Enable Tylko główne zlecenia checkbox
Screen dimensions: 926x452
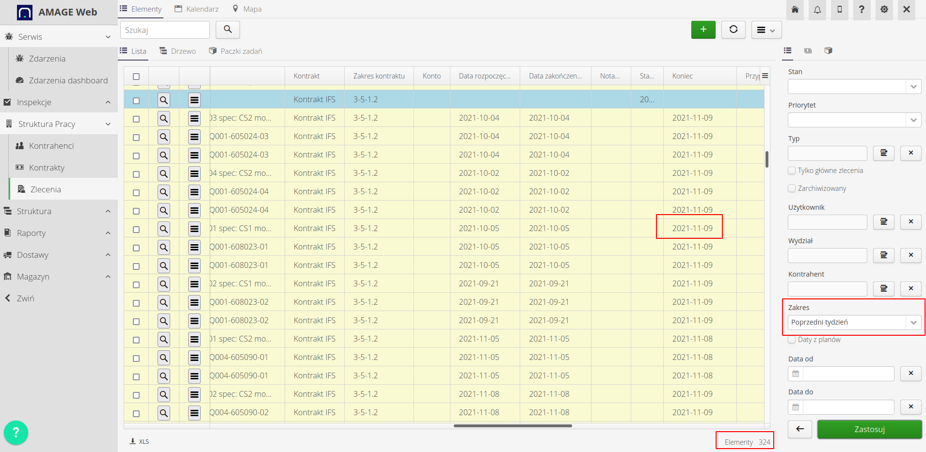tap(791, 171)
